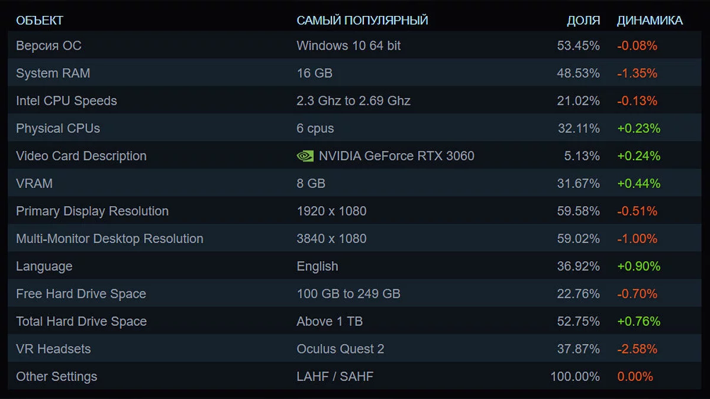Viewport: 710px width, 399px height.
Task: Expand the Language statistics row
Action: [44, 266]
